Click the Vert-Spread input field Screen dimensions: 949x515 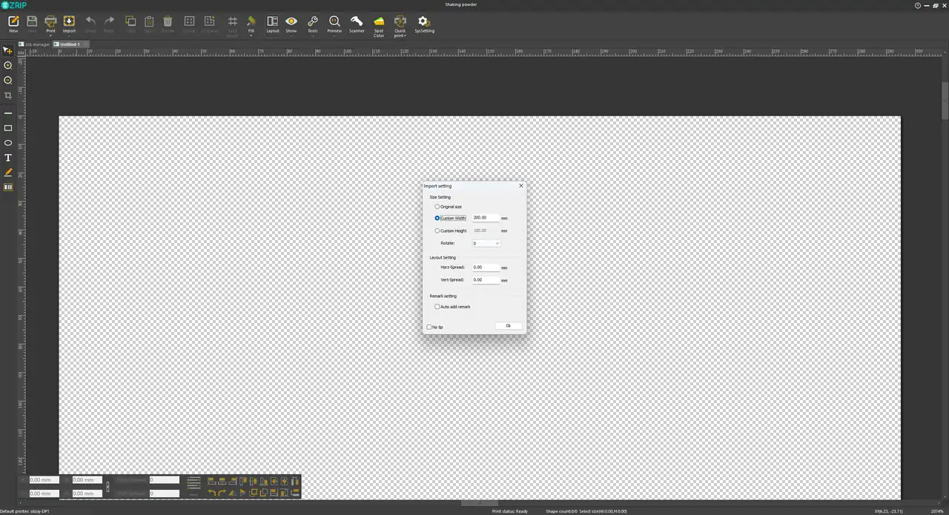[486, 280]
